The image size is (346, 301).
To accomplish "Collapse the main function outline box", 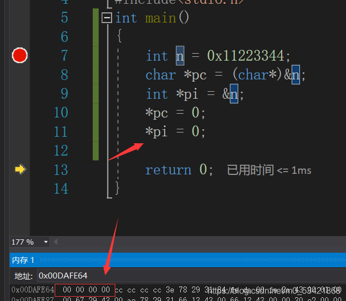I will coord(107,18).
